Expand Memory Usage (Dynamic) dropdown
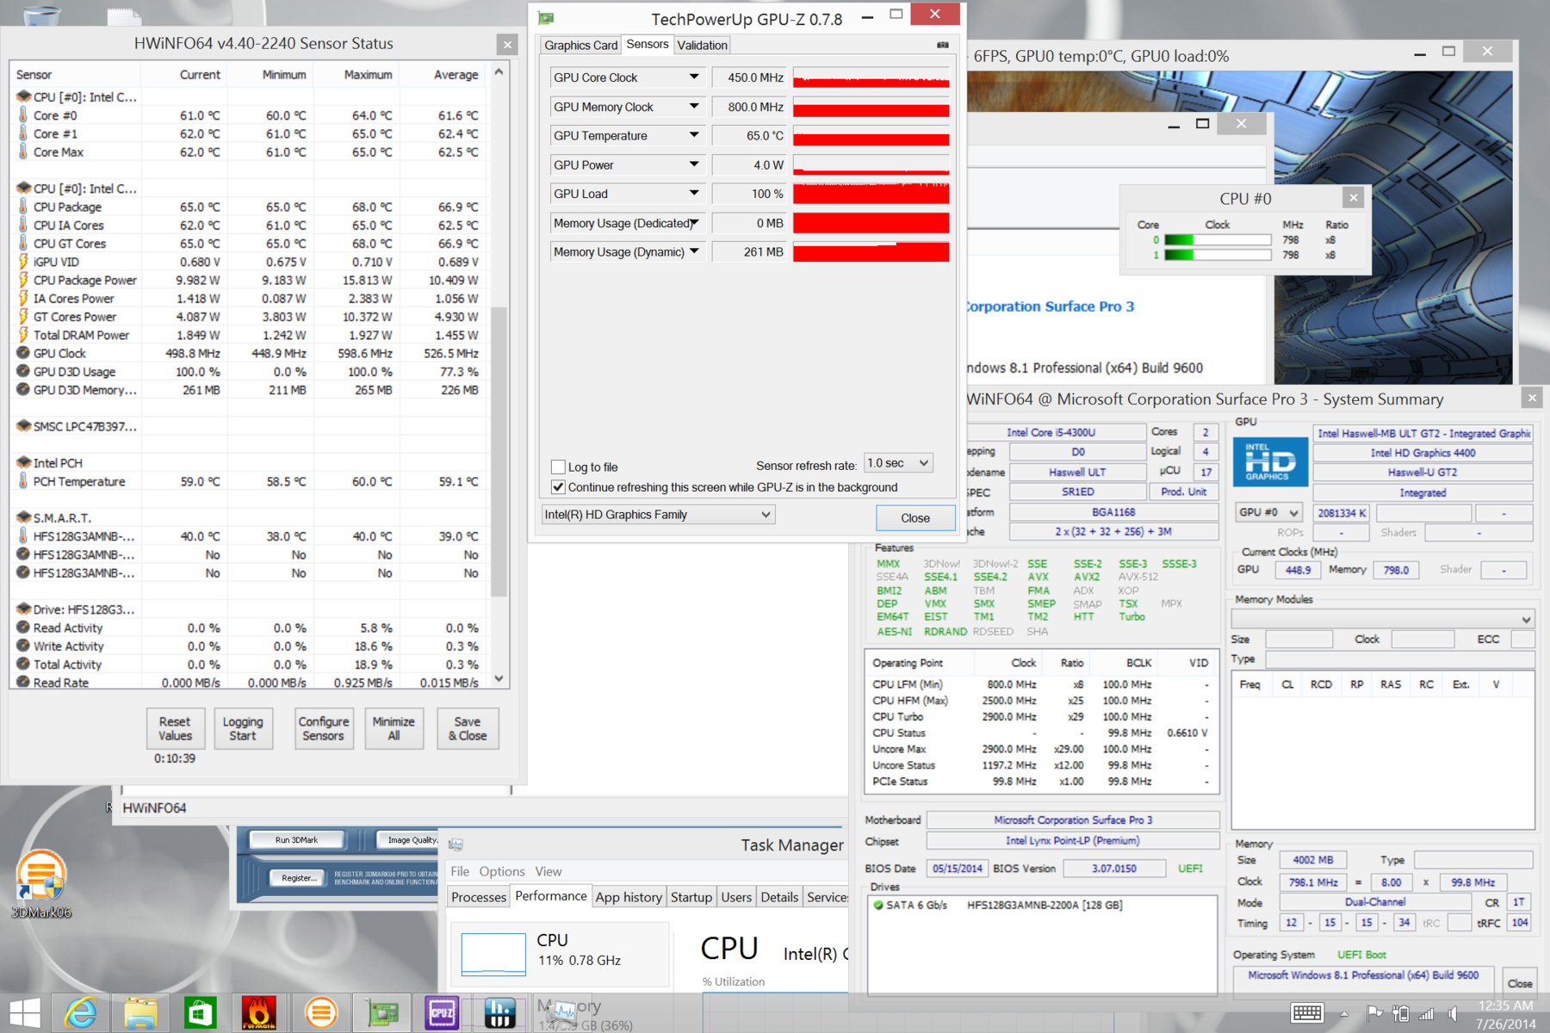The height and width of the screenshot is (1033, 1550). point(694,251)
